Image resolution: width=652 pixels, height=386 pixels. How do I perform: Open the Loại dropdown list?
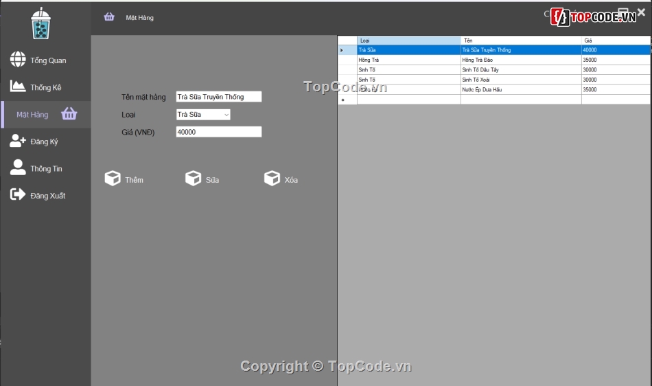point(226,115)
